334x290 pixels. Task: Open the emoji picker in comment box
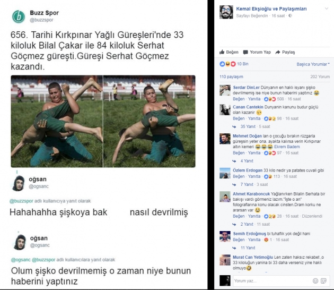pos(315,281)
